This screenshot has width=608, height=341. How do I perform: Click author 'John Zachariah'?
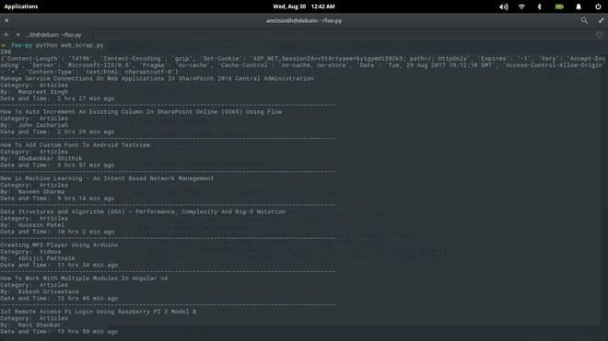(x=43, y=125)
